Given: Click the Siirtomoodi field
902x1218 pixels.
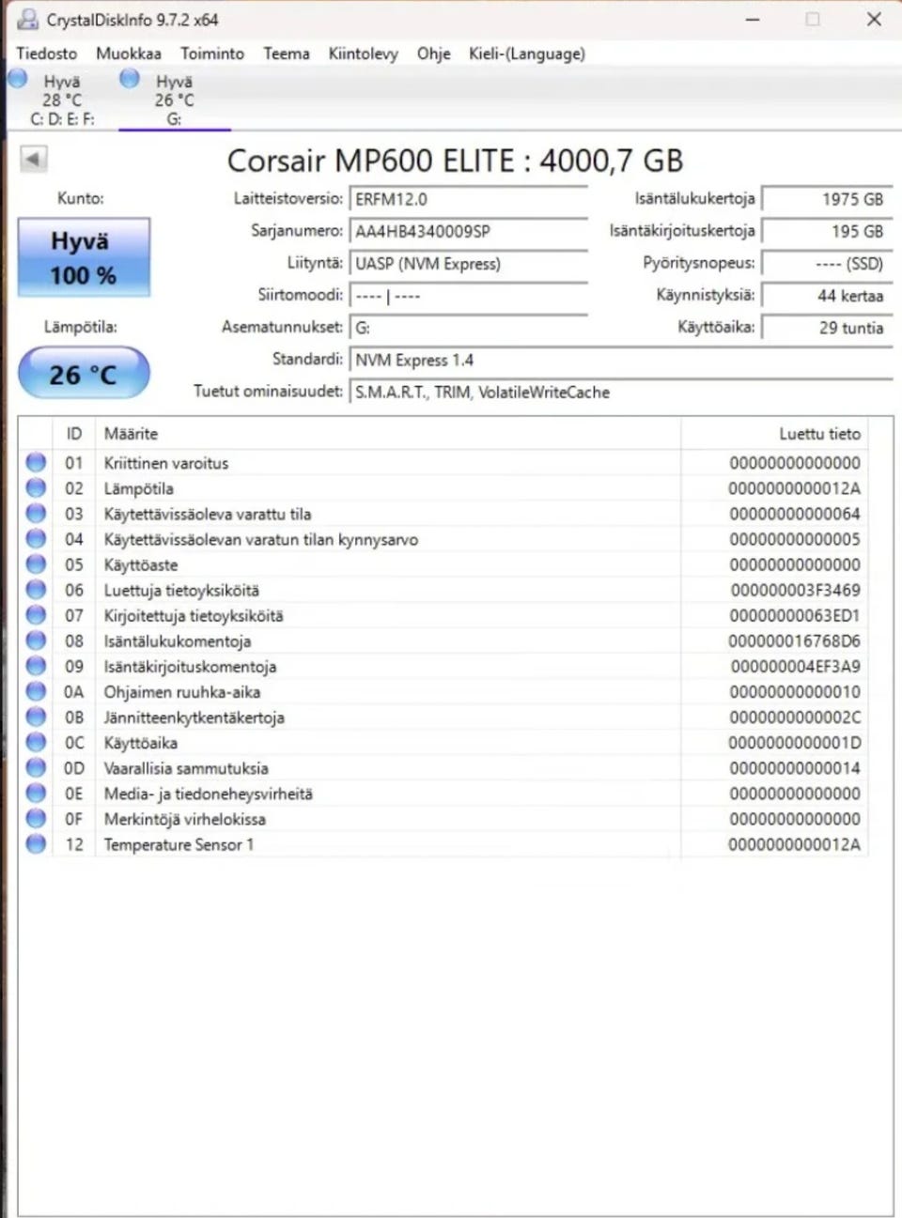Looking at the screenshot, I should point(469,296).
